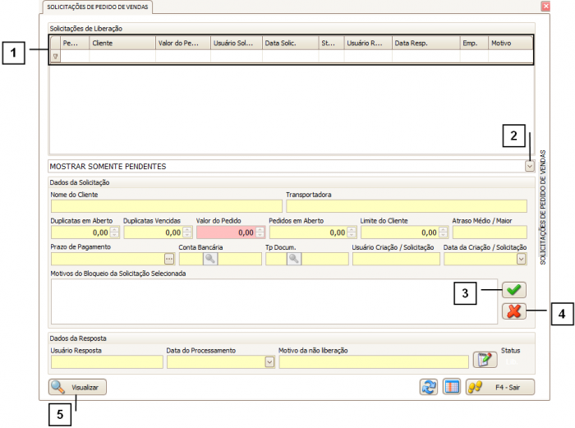Image resolution: width=575 pixels, height=428 pixels.
Task: Approve request with green checkmark button
Action: (514, 290)
